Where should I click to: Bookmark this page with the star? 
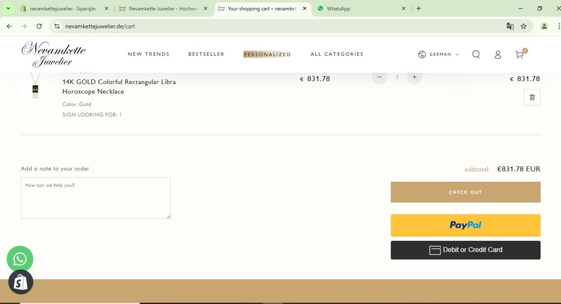click(524, 26)
